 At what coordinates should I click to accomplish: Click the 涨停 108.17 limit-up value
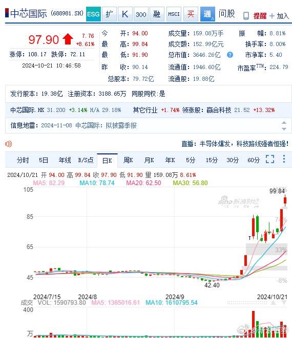pyautogui.click(x=37, y=54)
